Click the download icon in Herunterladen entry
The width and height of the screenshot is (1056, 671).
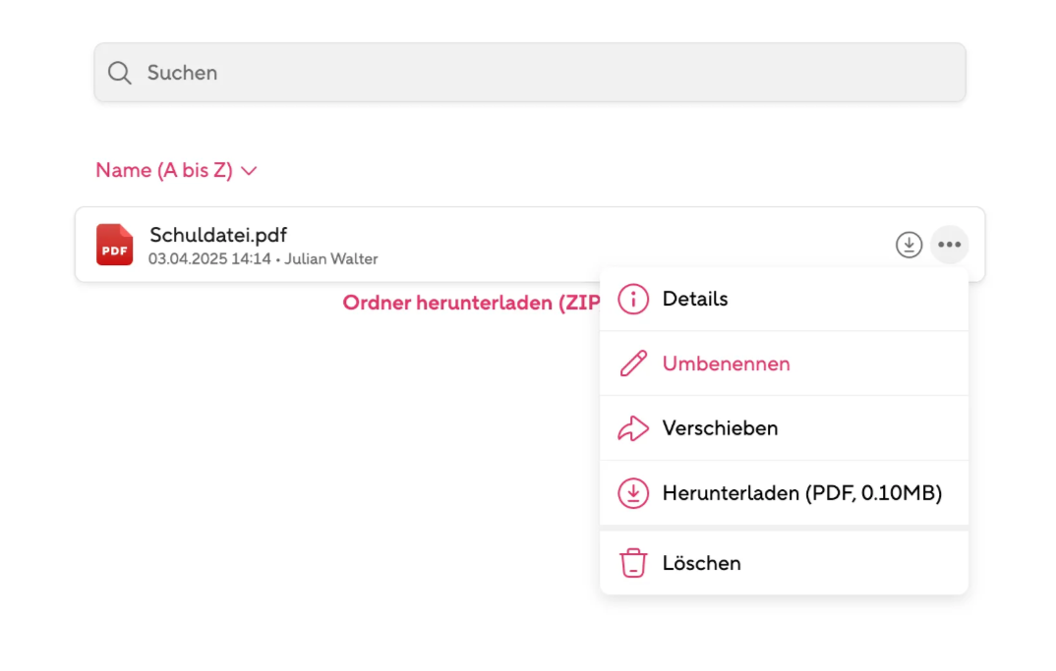tap(633, 492)
